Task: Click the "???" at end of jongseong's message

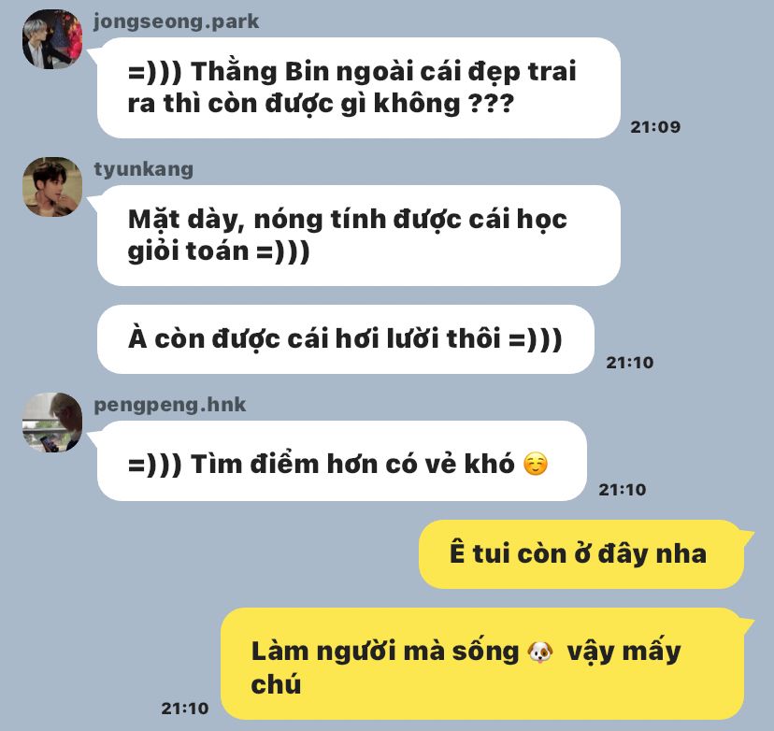Action: (x=491, y=104)
